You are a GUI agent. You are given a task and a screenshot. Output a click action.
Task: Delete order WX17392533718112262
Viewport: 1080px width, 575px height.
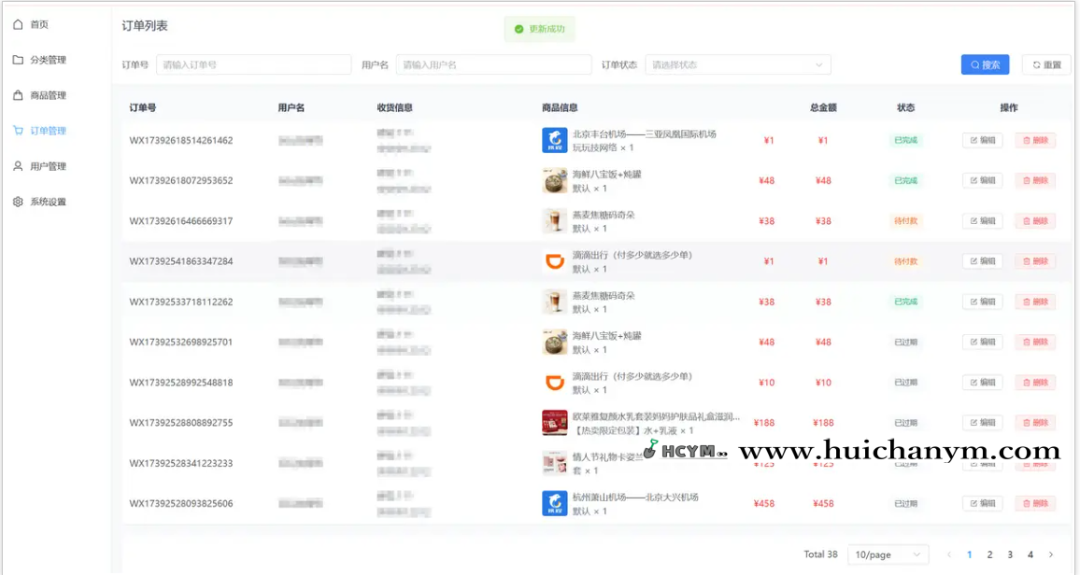(1035, 302)
